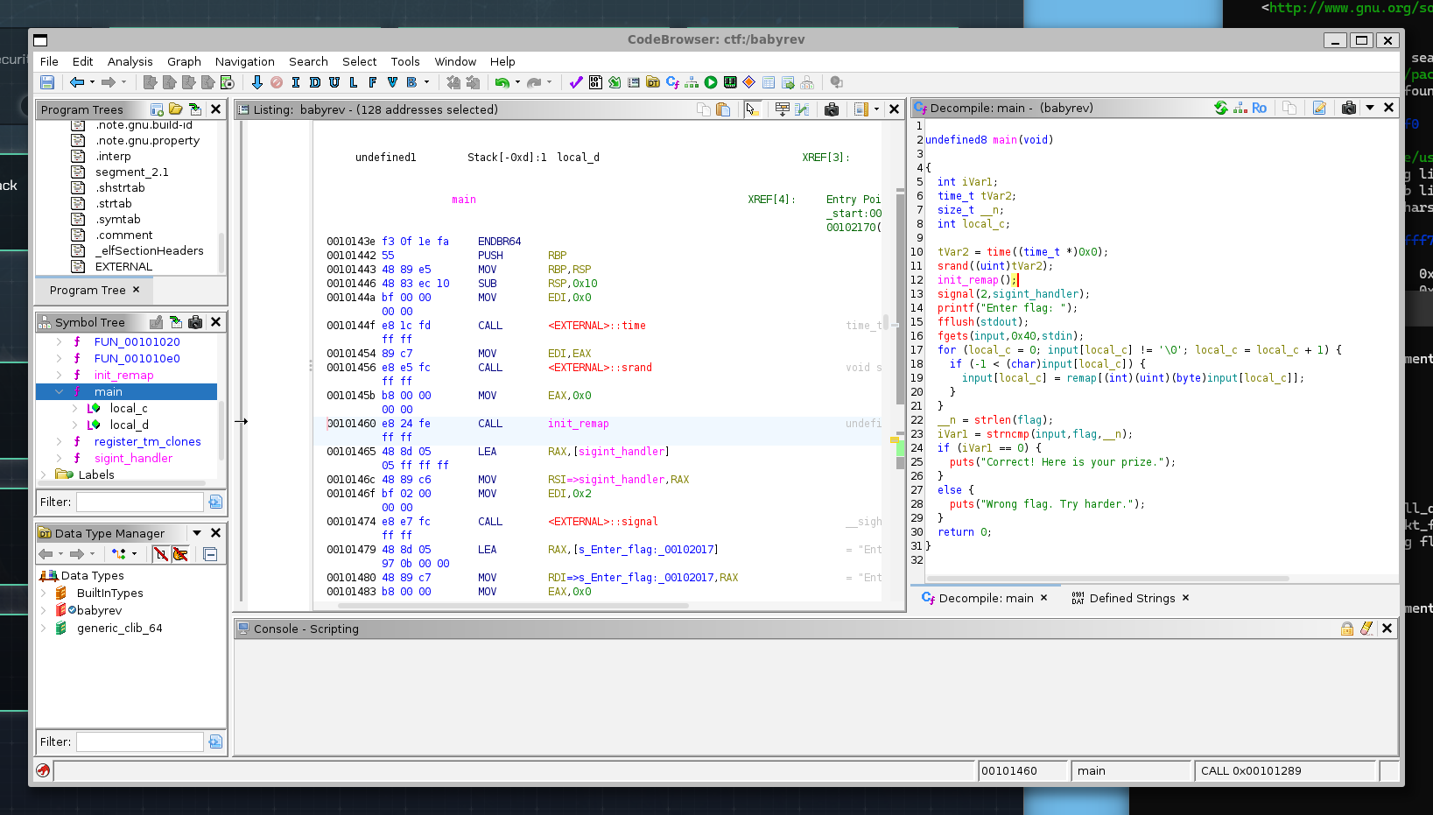
Task: Switch to the Defined Strings tab
Action: pyautogui.click(x=1131, y=598)
